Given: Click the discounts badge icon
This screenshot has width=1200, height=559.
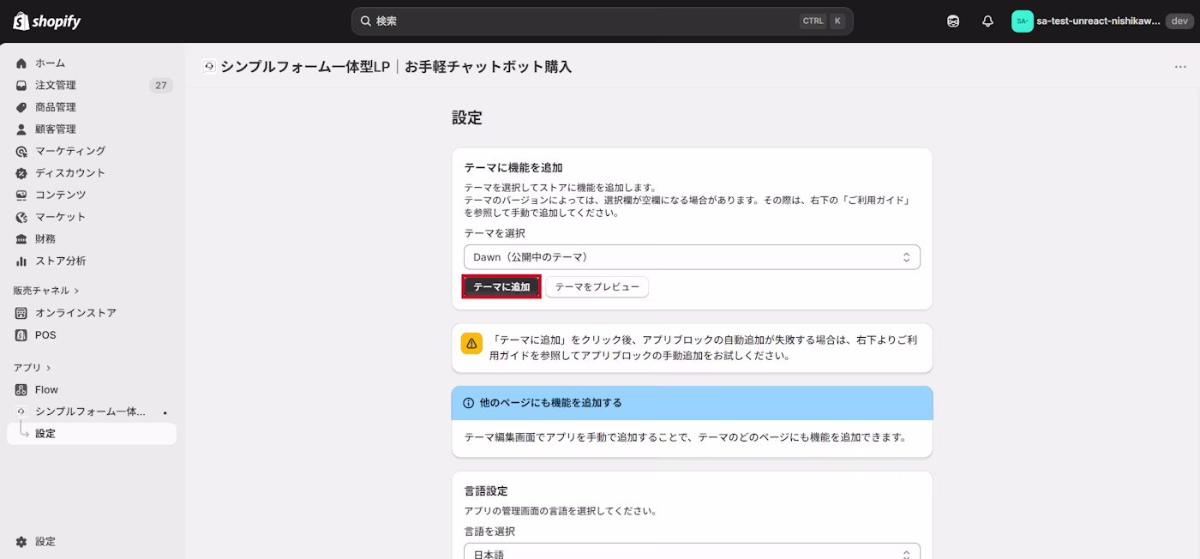Looking at the screenshot, I should pyautogui.click(x=21, y=173).
